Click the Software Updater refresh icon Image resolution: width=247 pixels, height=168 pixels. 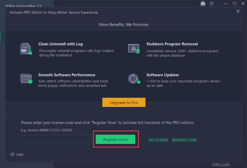134,79
